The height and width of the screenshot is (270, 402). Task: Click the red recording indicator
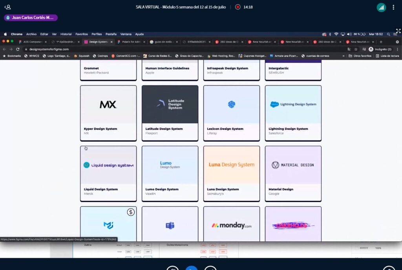pos(238,7)
